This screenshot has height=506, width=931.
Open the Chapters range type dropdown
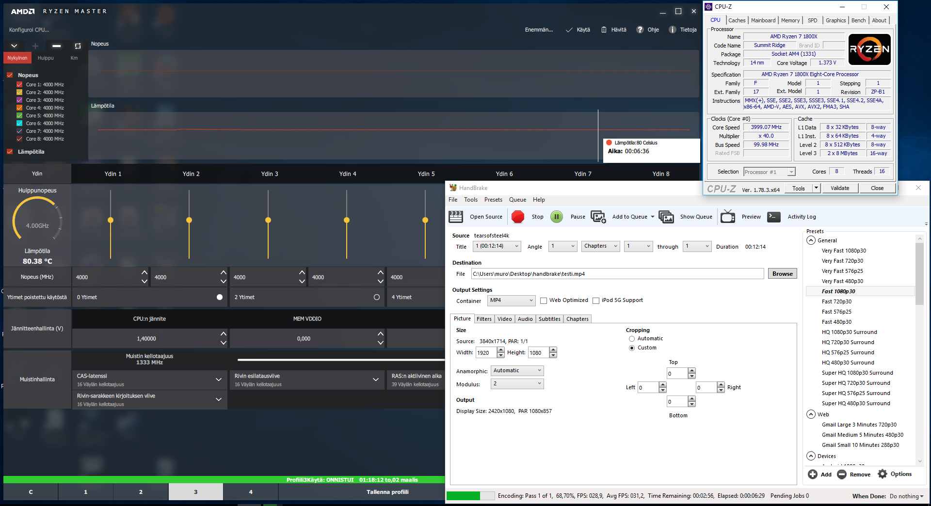pos(600,246)
